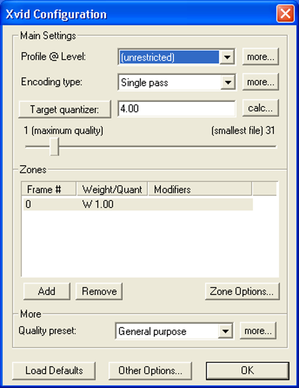Add a new zone
This screenshot has width=299, height=388.
(x=47, y=291)
